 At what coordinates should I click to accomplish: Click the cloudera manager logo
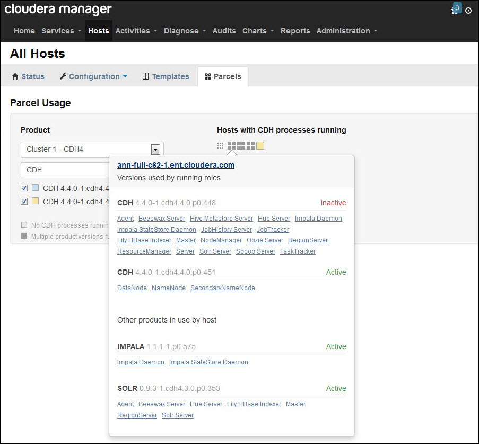pos(58,10)
